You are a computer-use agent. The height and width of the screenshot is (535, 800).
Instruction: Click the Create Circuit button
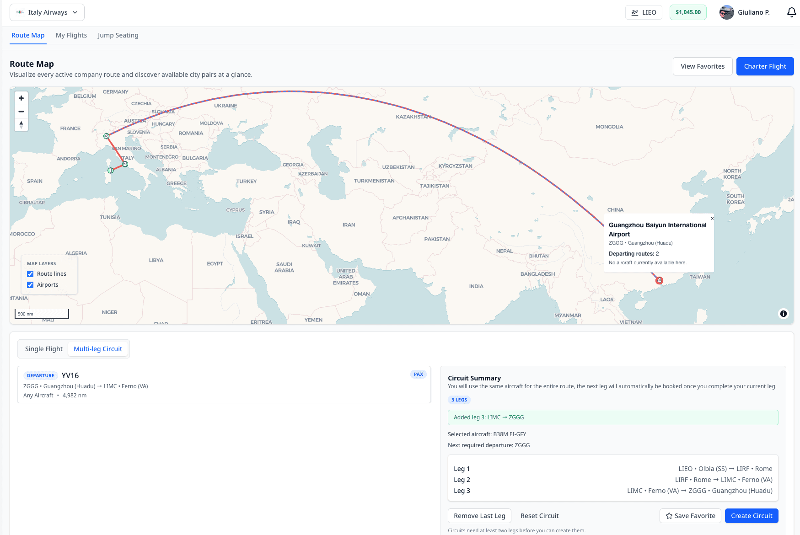(x=751, y=516)
